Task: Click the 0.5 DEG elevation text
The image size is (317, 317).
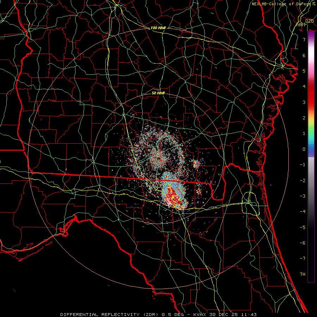Action: (173, 315)
